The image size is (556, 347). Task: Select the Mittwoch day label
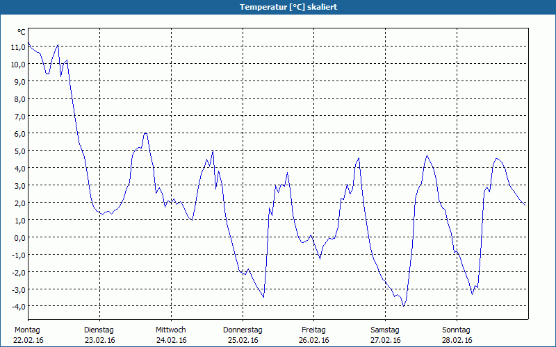[x=171, y=330]
